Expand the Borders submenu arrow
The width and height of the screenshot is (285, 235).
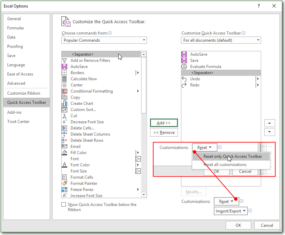point(138,73)
